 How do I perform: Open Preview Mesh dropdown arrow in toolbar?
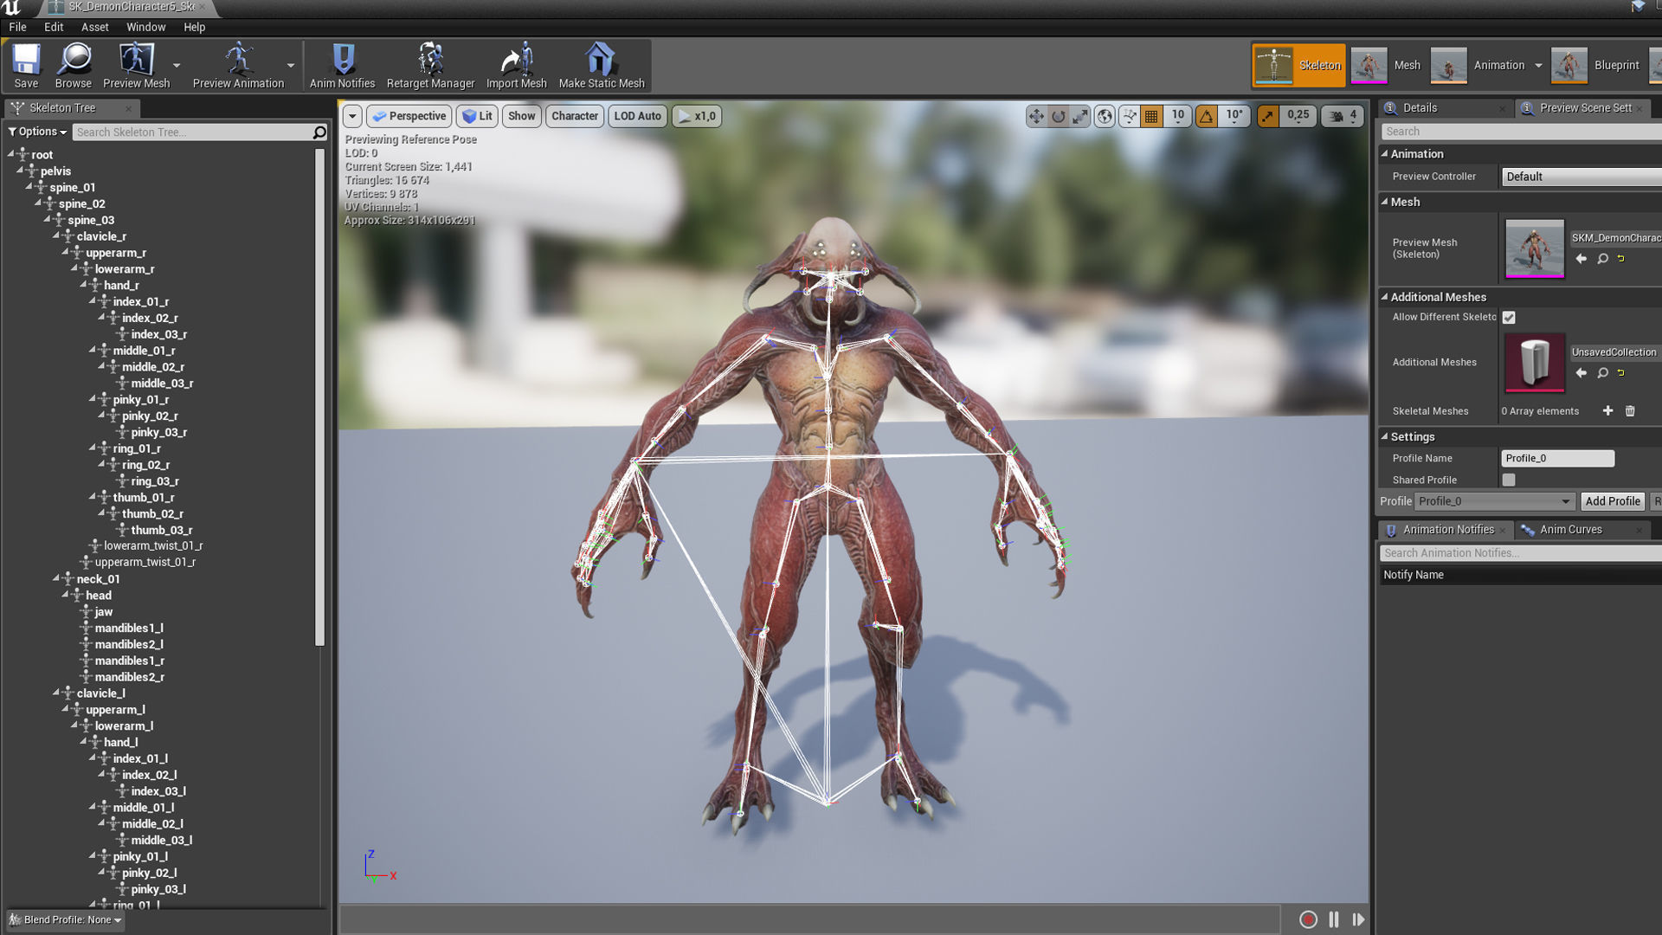click(177, 66)
